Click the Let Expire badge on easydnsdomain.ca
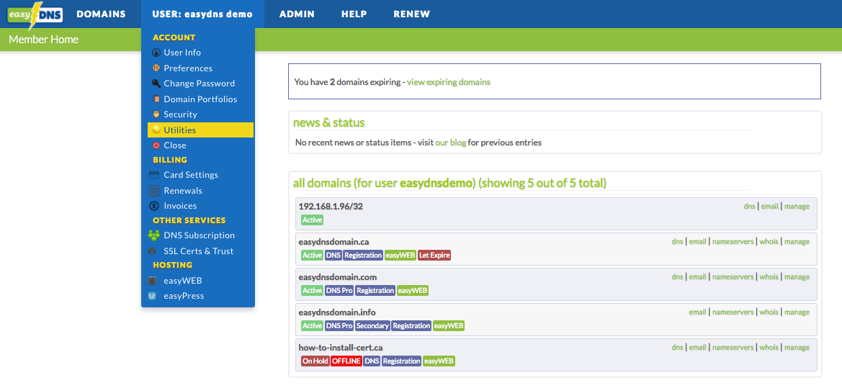Image resolution: width=842 pixels, height=388 pixels. point(434,256)
